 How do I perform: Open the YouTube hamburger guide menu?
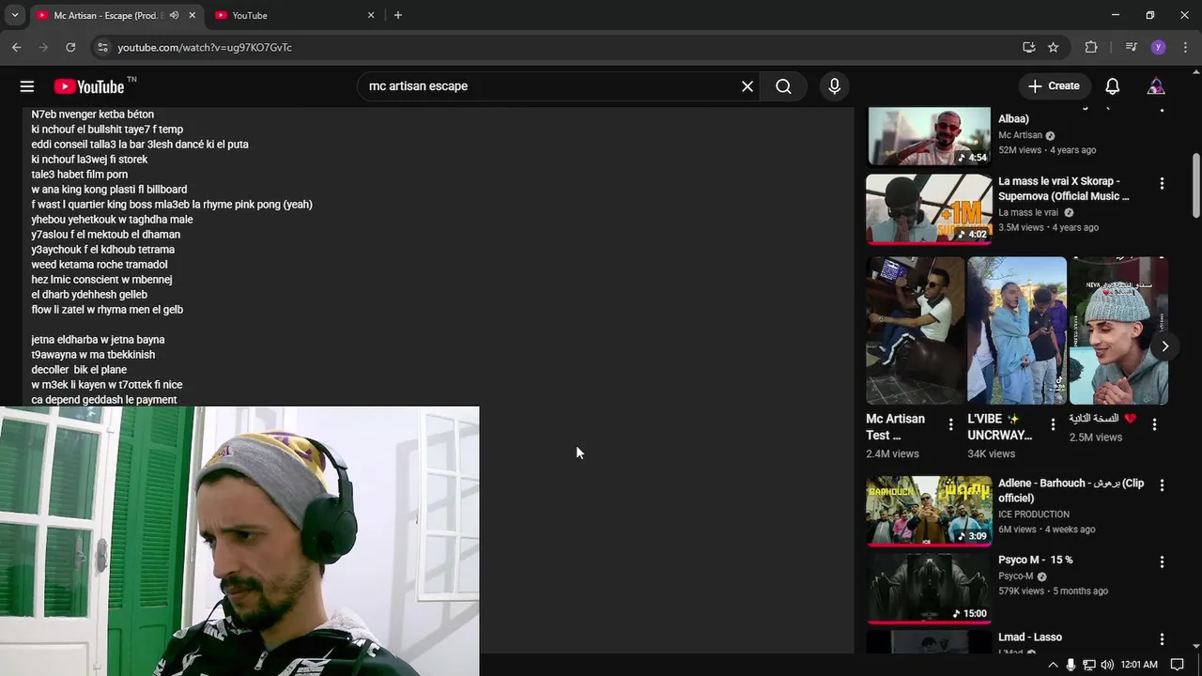(27, 86)
